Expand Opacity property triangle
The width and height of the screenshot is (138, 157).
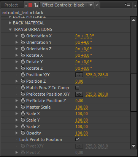(x=17, y=133)
